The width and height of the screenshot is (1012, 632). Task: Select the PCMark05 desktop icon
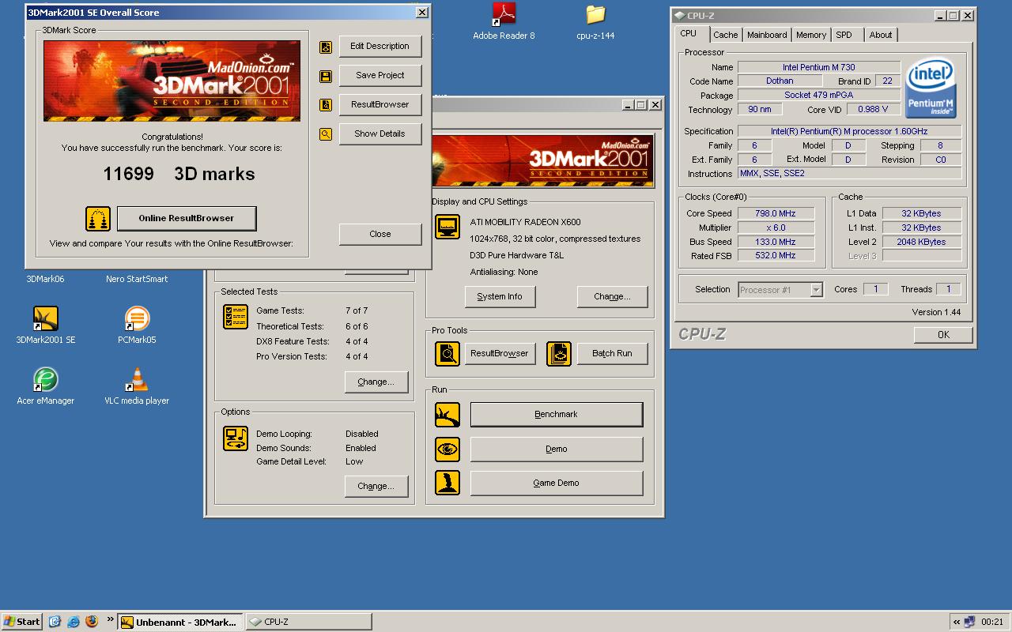click(x=137, y=325)
